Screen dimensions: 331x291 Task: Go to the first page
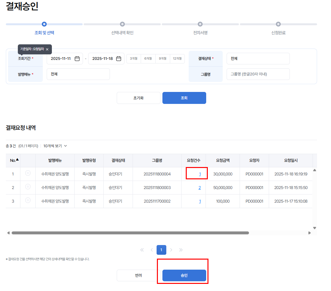pos(142,250)
